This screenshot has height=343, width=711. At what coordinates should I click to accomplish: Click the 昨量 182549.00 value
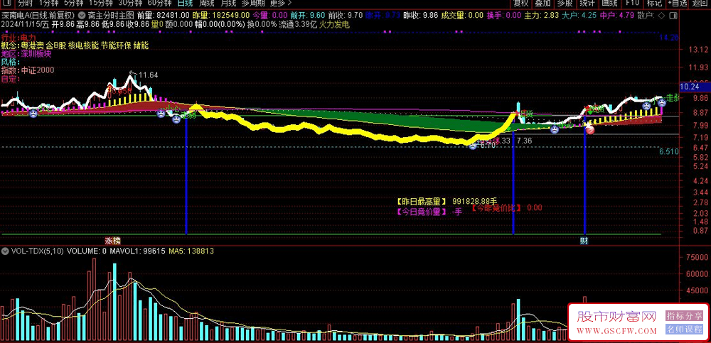point(221,15)
